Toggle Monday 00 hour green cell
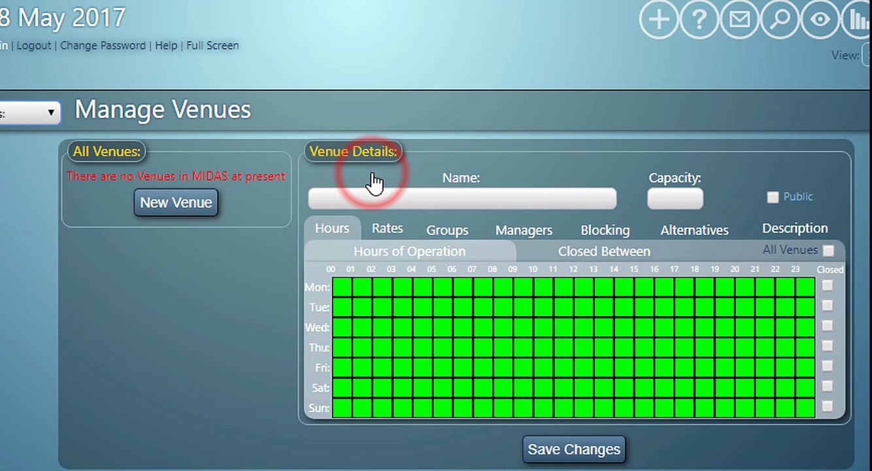 click(342, 287)
